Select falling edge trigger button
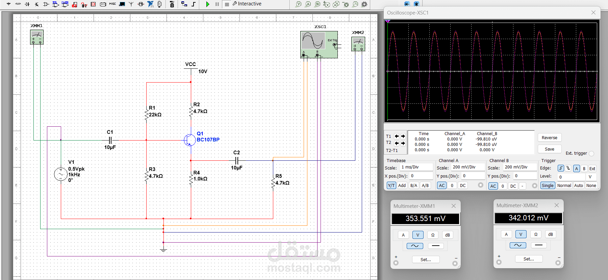608x280 pixels. [568, 168]
